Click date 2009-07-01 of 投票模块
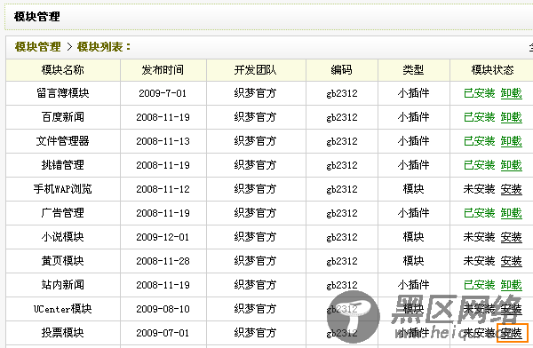 163,333
